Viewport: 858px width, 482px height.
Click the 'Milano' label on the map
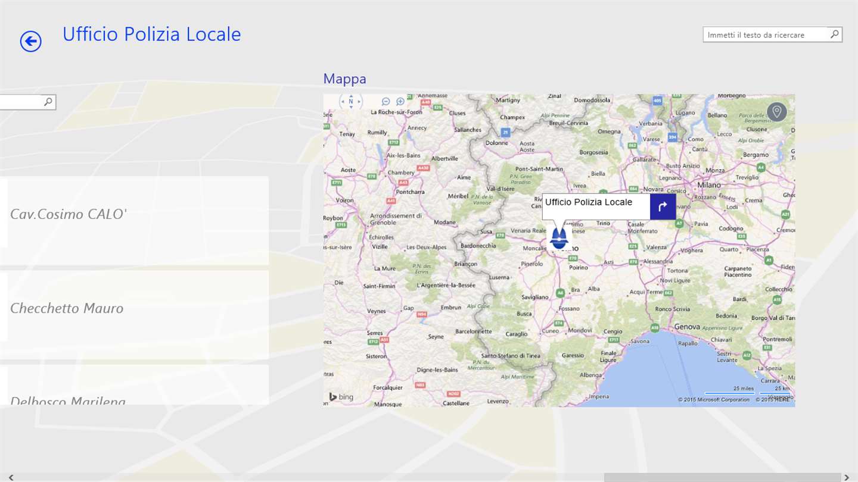coord(708,185)
